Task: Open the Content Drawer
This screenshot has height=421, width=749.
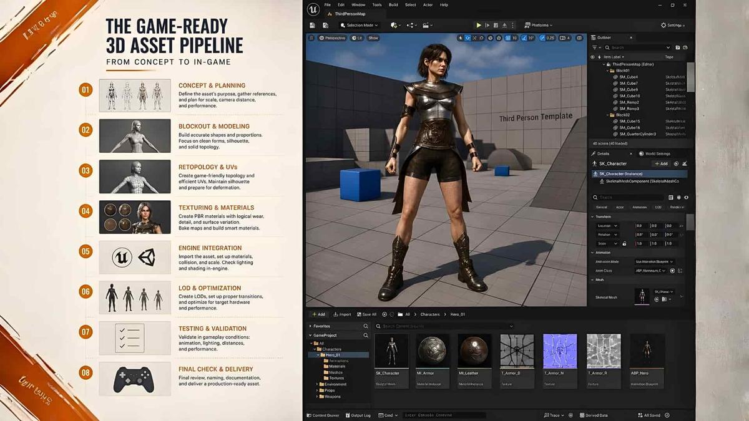Action: [x=323, y=415]
